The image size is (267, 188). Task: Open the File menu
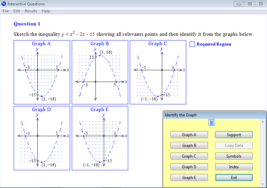point(6,11)
